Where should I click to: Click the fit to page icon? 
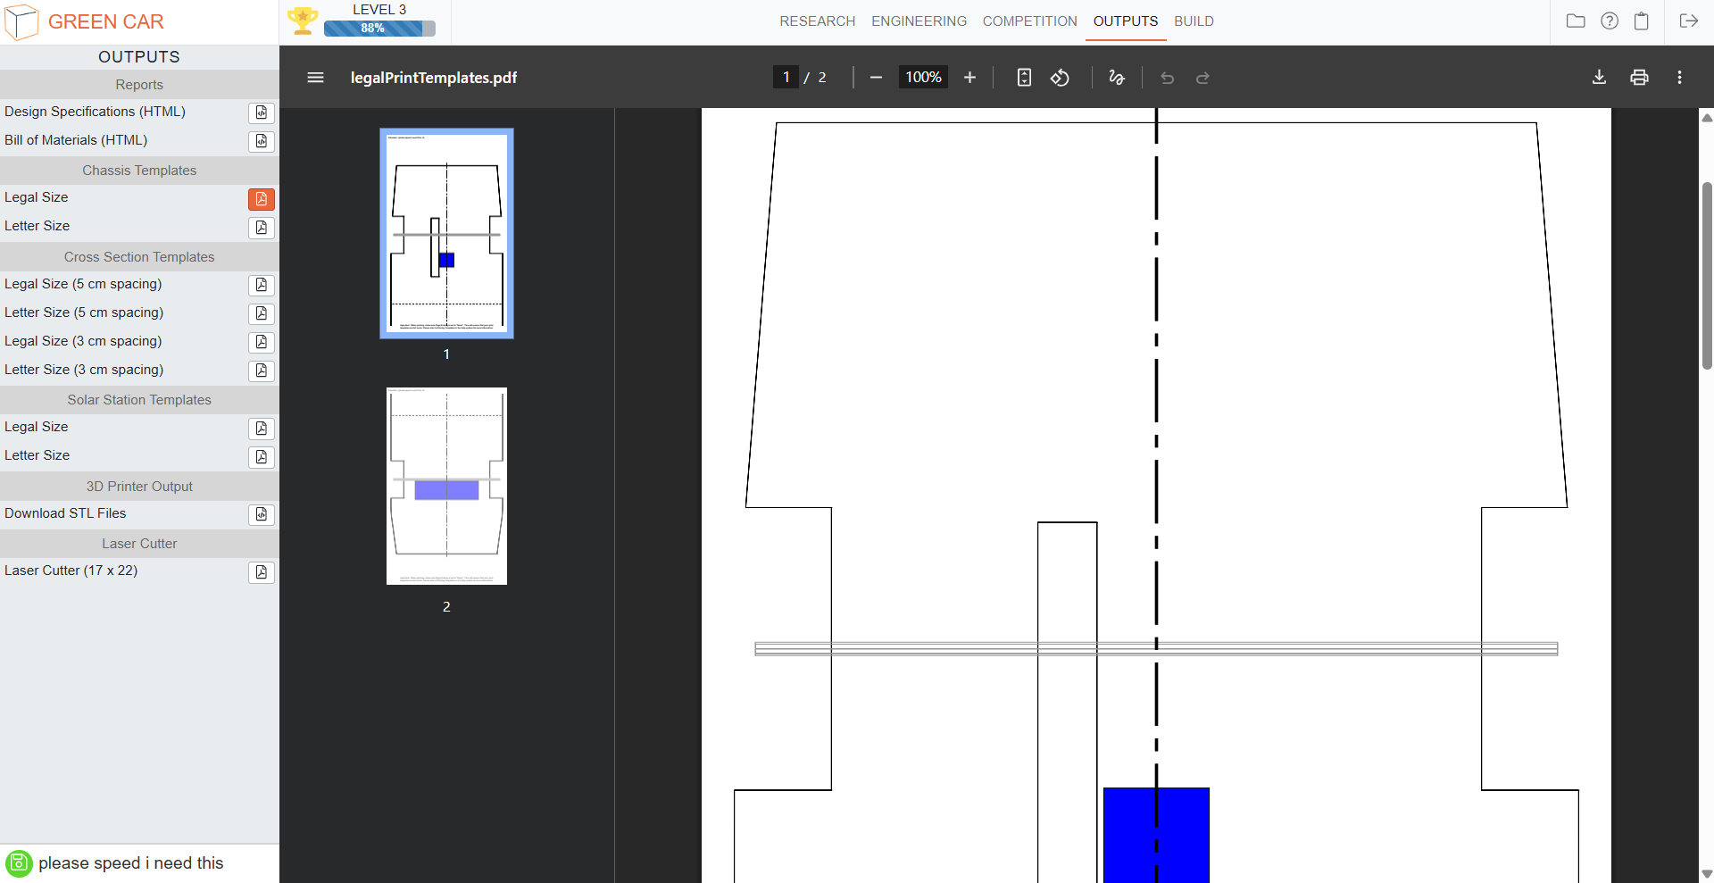point(1024,78)
